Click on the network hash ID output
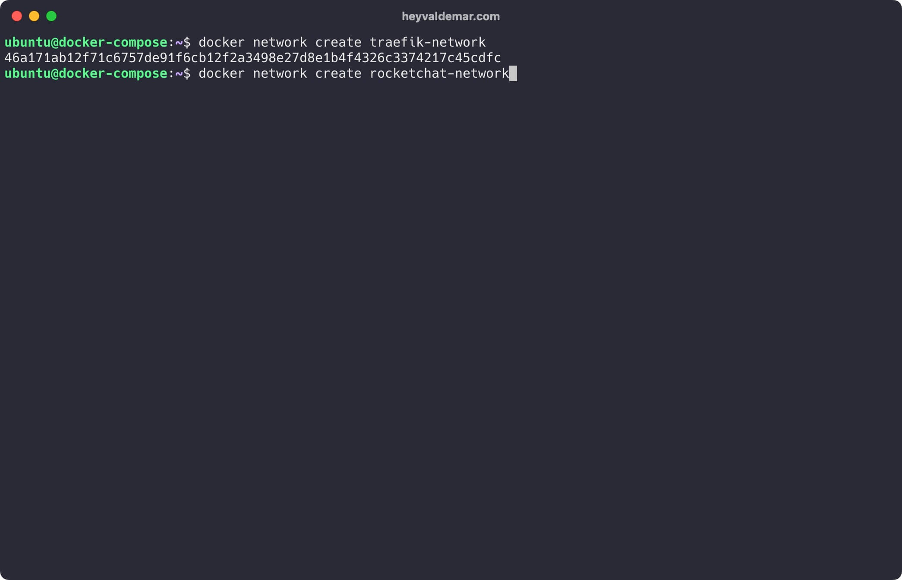 [252, 57]
